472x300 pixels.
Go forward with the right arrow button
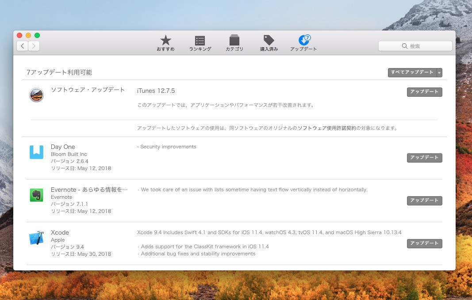(x=34, y=46)
